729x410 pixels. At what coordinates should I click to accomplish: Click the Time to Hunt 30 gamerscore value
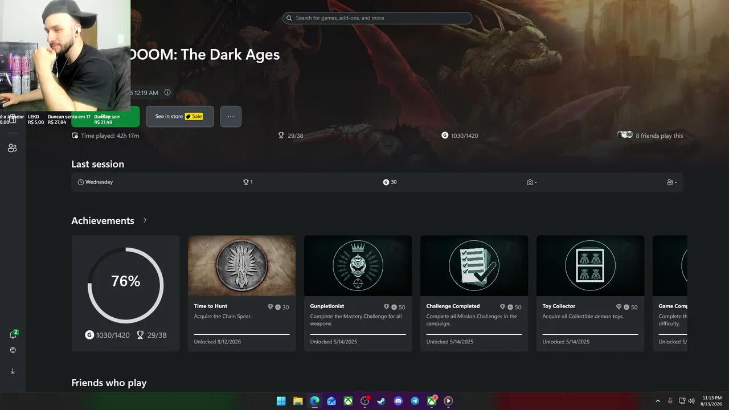[x=286, y=307]
